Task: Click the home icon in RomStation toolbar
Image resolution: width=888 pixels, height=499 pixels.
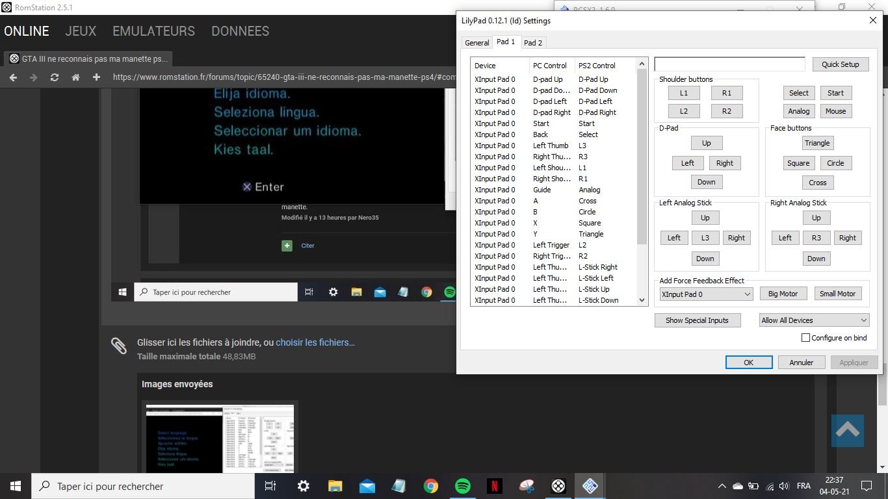Action: 75,77
